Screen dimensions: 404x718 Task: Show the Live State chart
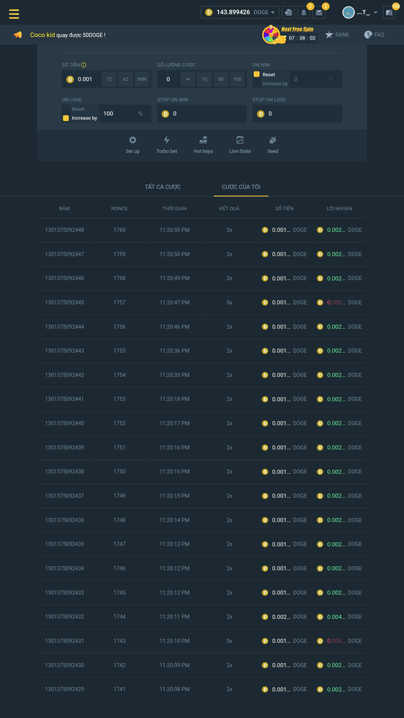[240, 140]
